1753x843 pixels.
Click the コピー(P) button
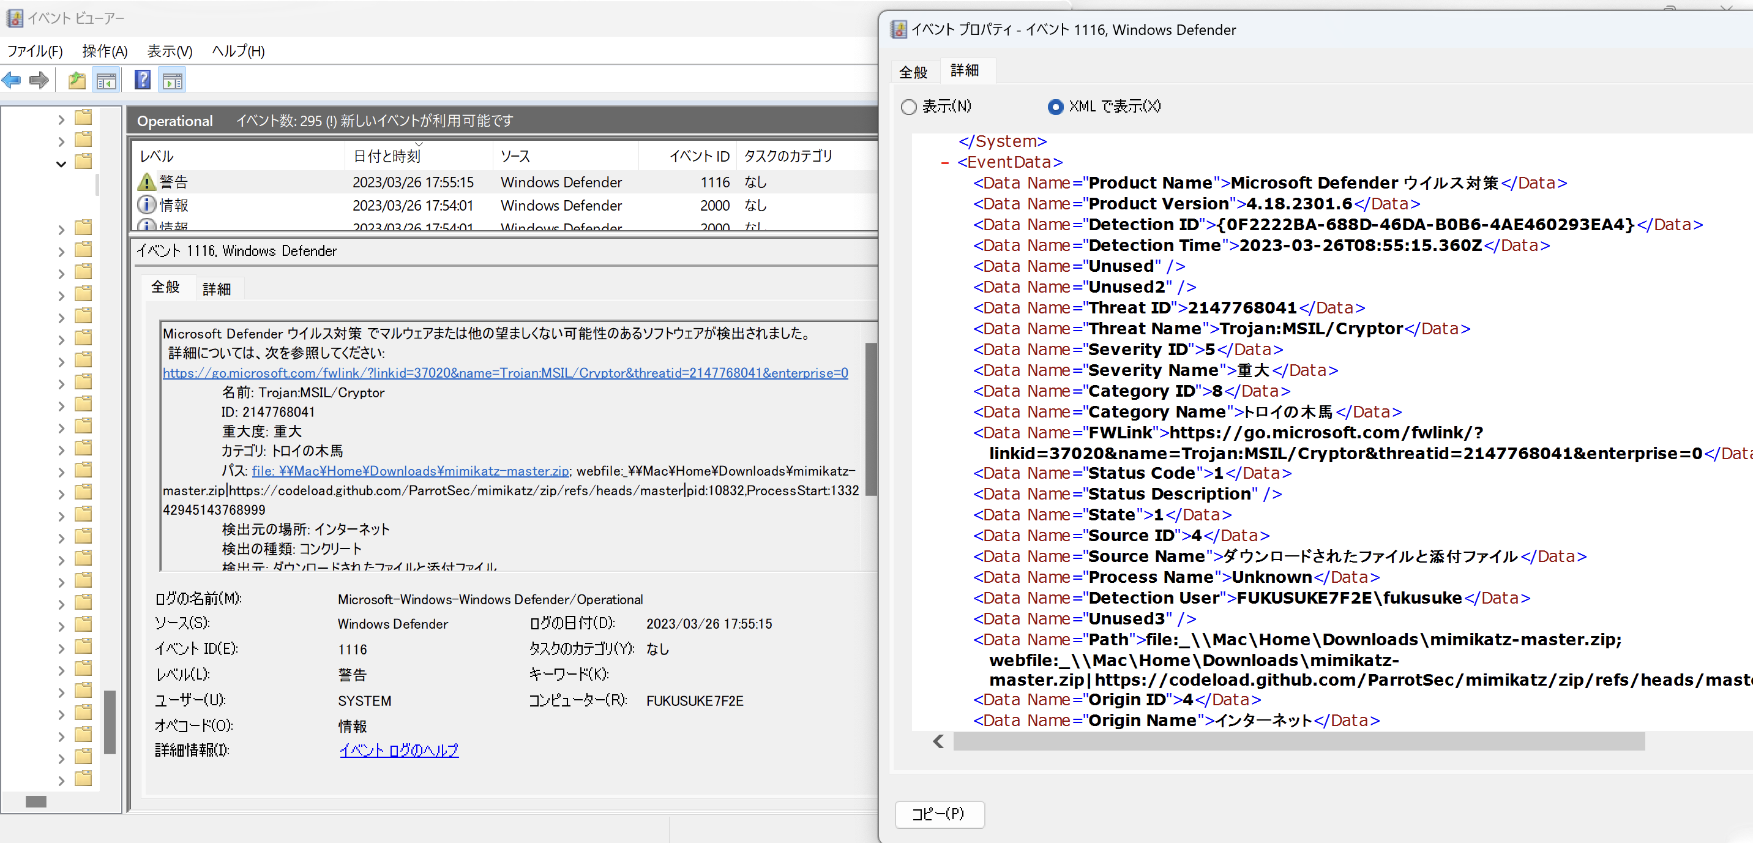coord(940,814)
